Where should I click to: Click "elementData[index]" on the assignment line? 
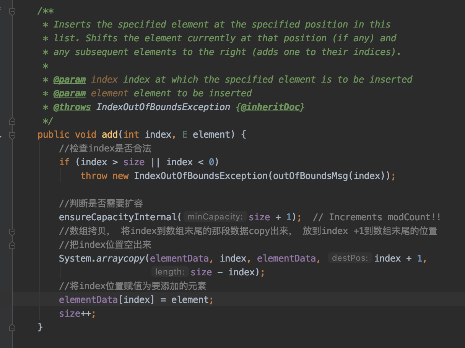coord(107,300)
